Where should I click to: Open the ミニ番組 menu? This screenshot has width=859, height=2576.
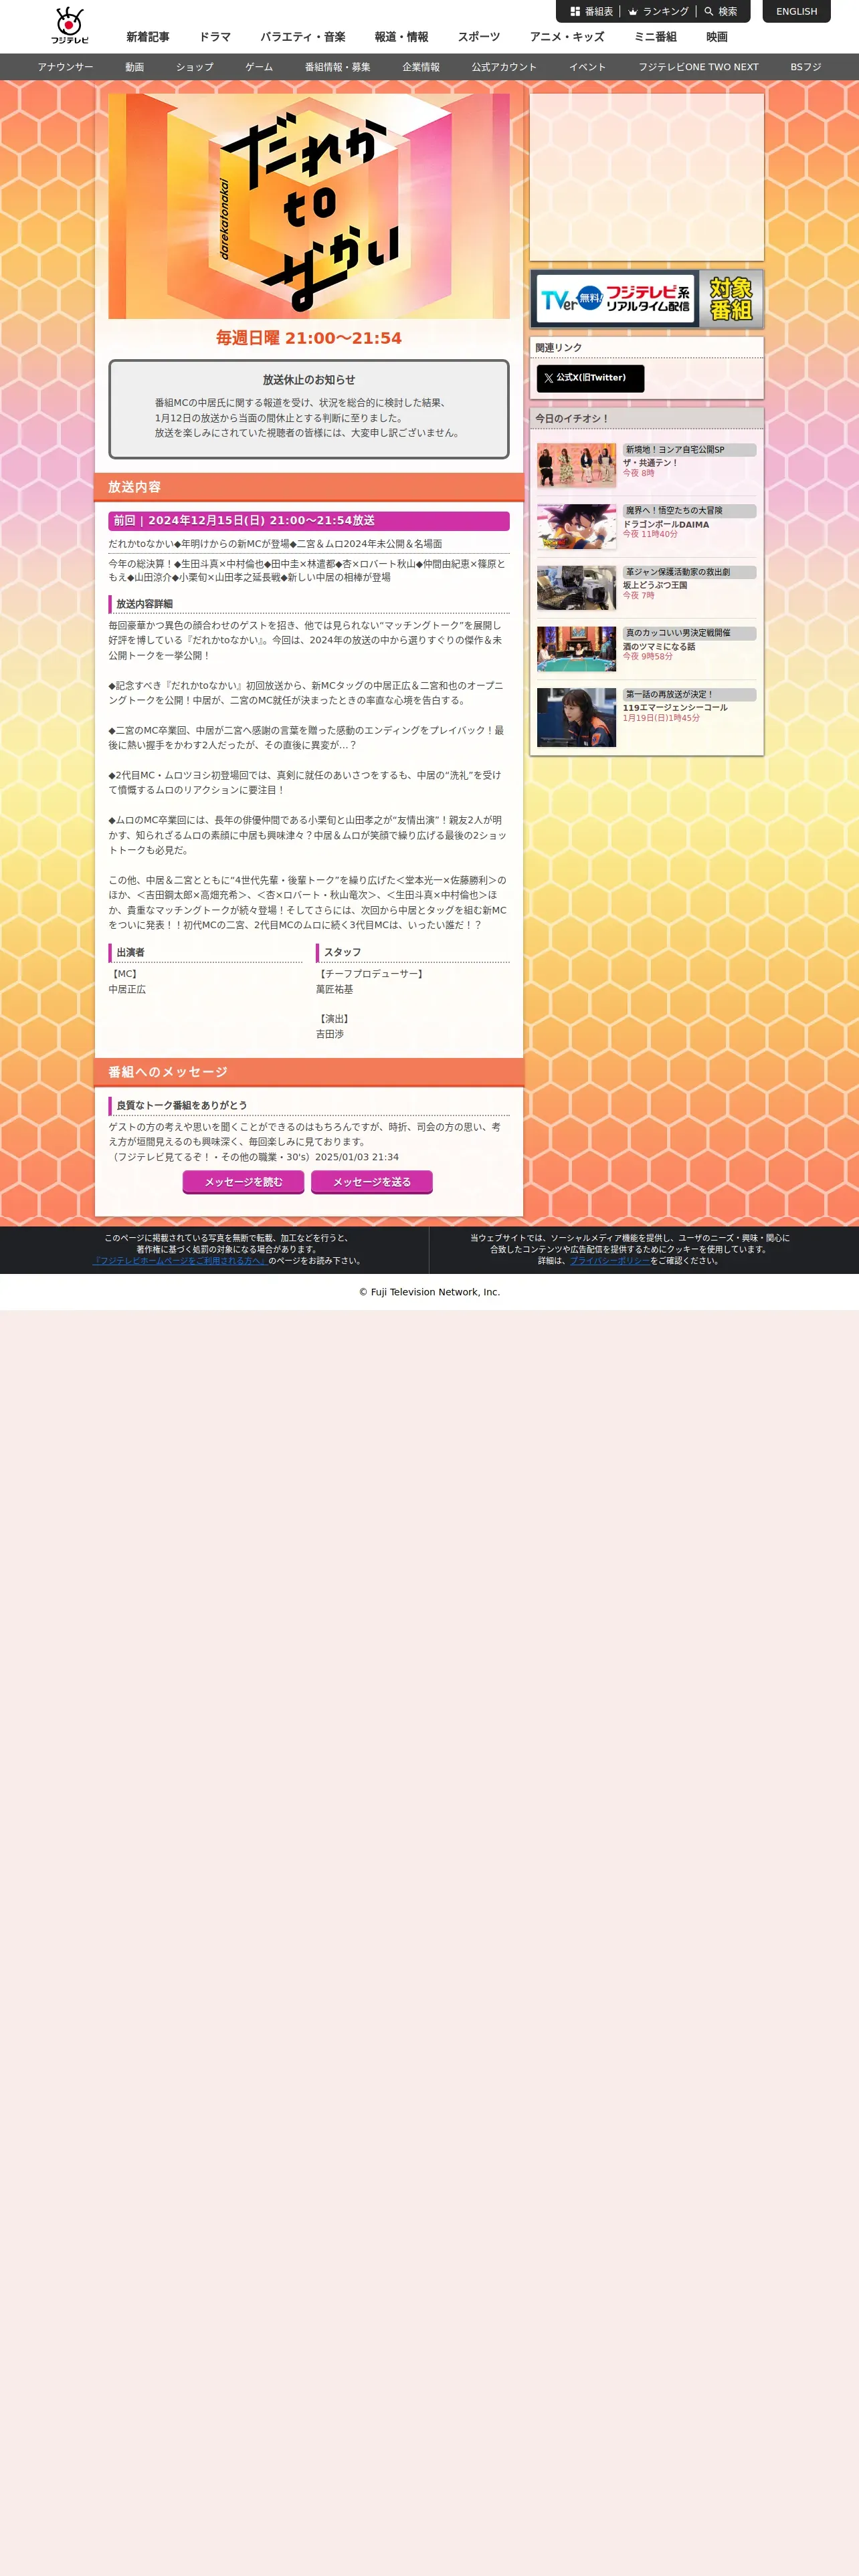pyautogui.click(x=655, y=37)
